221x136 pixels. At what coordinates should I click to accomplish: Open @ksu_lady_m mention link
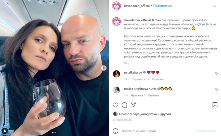(206, 24)
